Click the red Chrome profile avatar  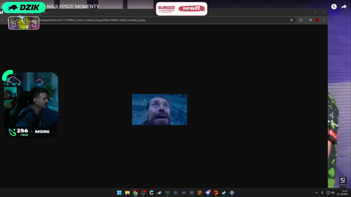[x=317, y=20]
